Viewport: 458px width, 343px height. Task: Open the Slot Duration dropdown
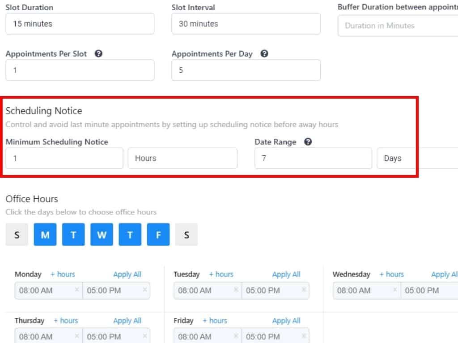pos(80,24)
